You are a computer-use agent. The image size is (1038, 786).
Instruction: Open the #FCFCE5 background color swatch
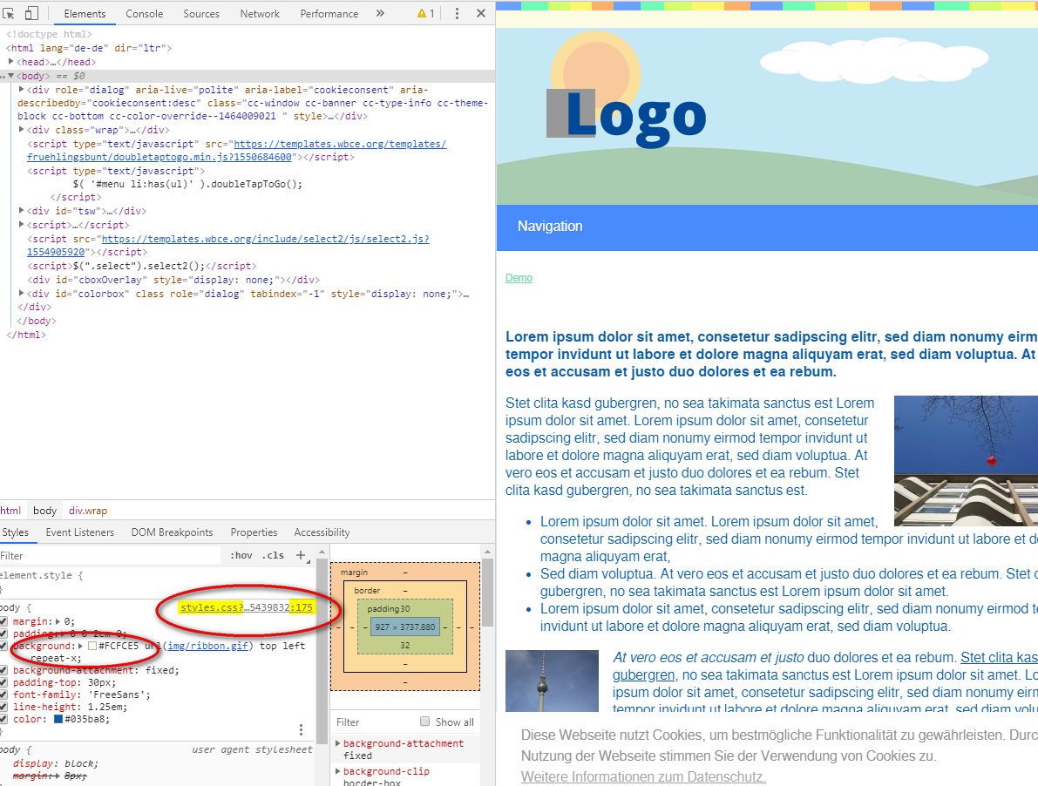[92, 646]
